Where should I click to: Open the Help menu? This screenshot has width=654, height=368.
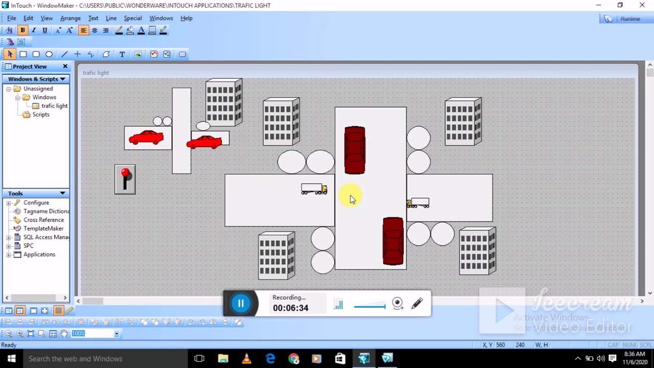(186, 18)
